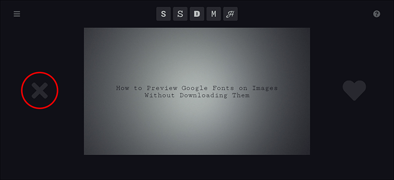Click the gray preview image
Image resolution: width=394 pixels, height=180 pixels.
[197, 91]
